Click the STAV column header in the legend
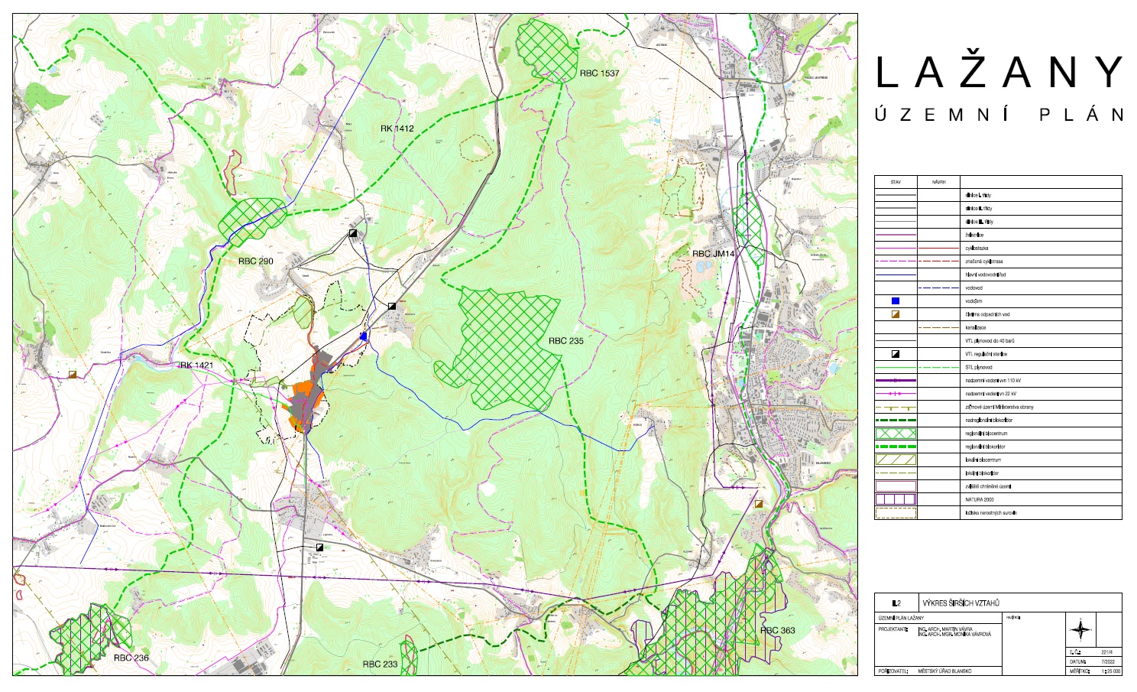The height and width of the screenshot is (692, 1137). pyautogui.click(x=896, y=183)
